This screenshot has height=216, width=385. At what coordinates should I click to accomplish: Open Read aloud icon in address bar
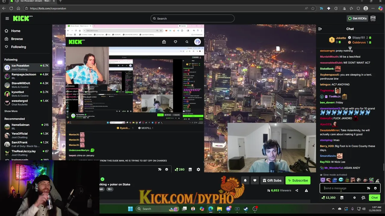[x=306, y=8]
